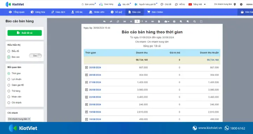Open the Nhân viên menu

tap(97, 12)
